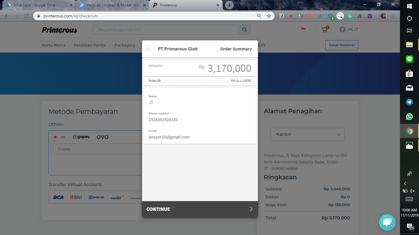Open the LINE app in taskbar
The image size is (419, 235).
[409, 59]
